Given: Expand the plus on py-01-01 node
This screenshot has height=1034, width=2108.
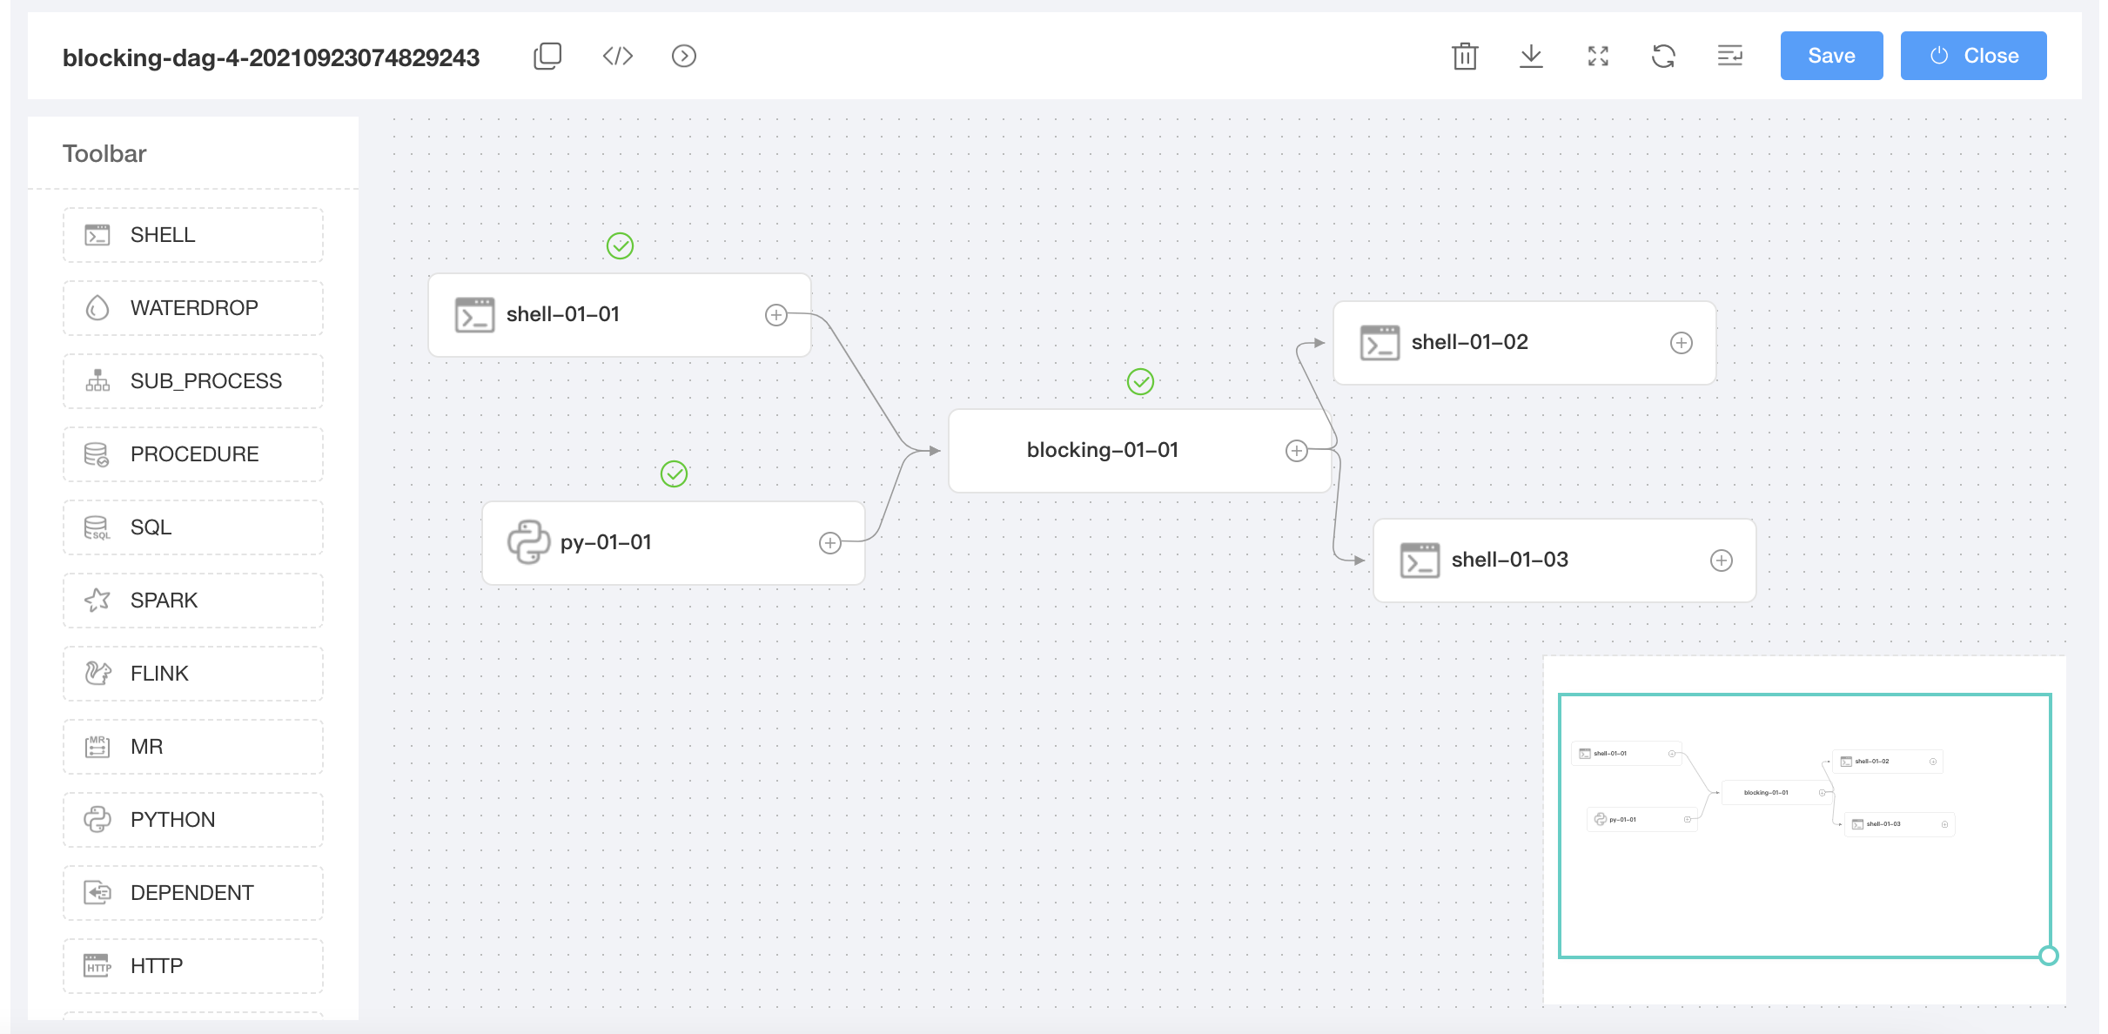Looking at the screenshot, I should coord(830,543).
